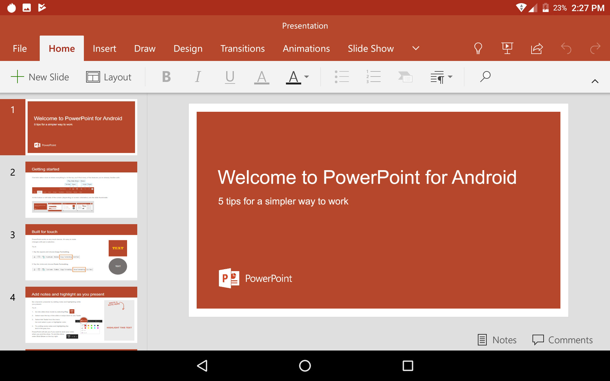This screenshot has height=381, width=610.
Task: Toggle Bold formatting
Action: [166, 77]
